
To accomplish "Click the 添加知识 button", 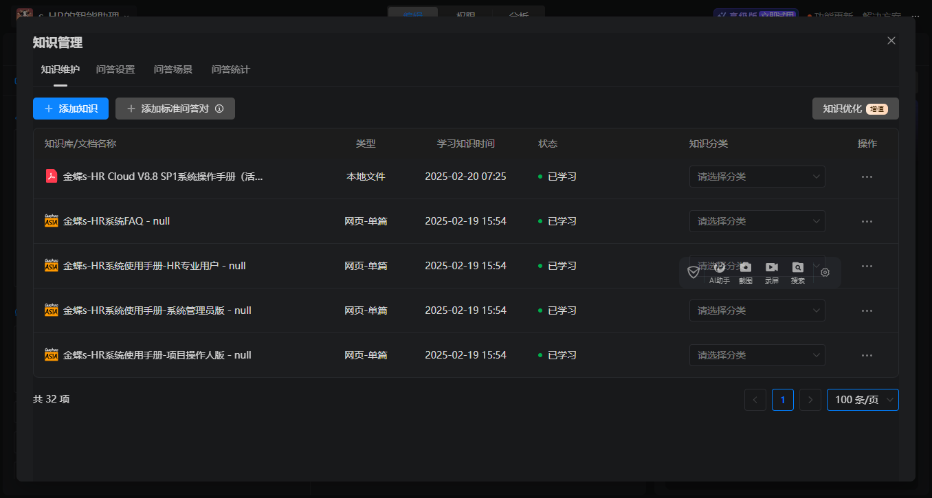I will pos(71,109).
